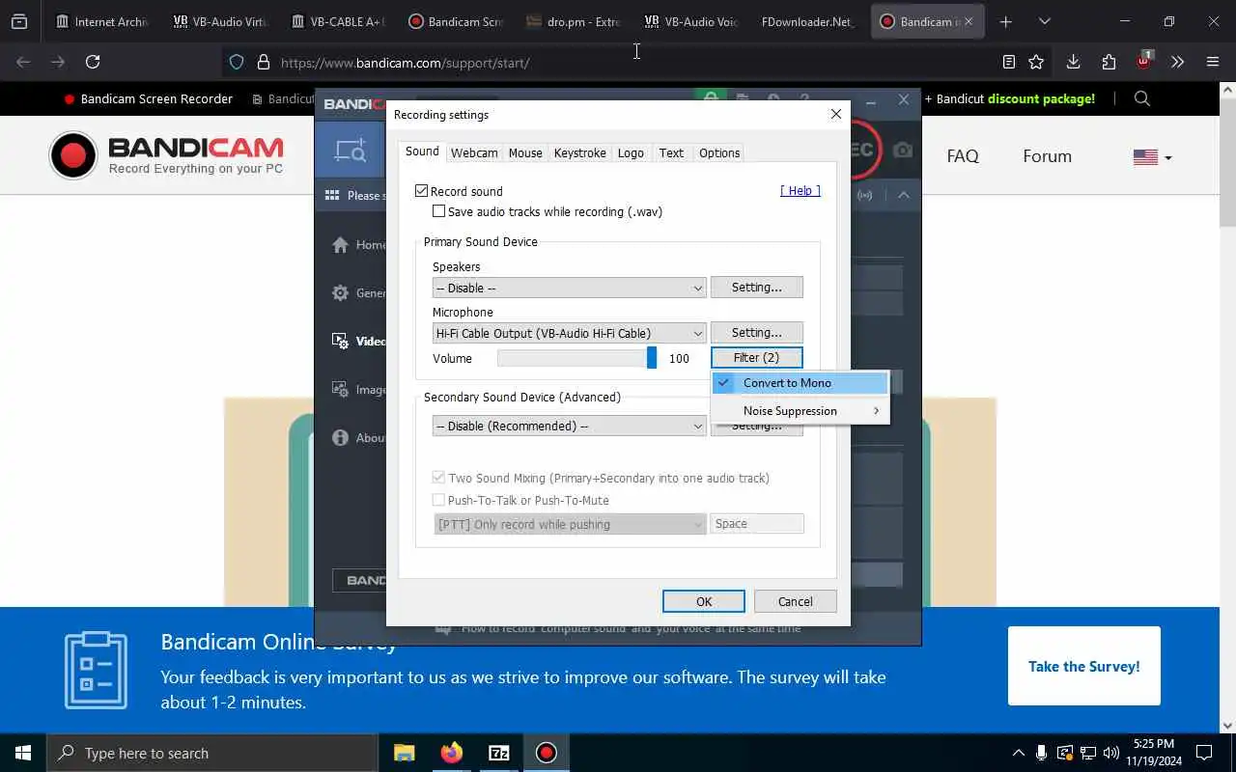The image size is (1236, 772).
Task: Switch to the FDownloader.Net browser tab
Action: pos(807,21)
